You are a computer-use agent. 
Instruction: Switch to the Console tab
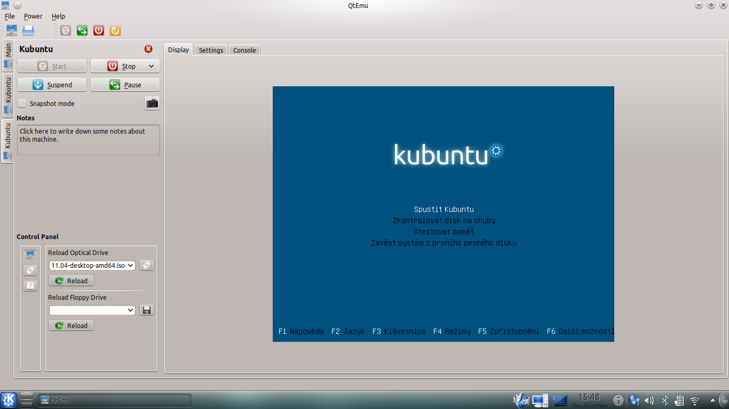tap(244, 50)
